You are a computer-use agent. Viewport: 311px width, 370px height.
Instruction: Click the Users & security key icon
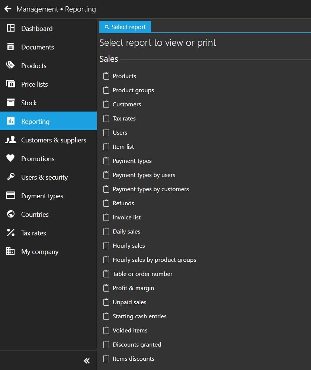[x=11, y=177]
